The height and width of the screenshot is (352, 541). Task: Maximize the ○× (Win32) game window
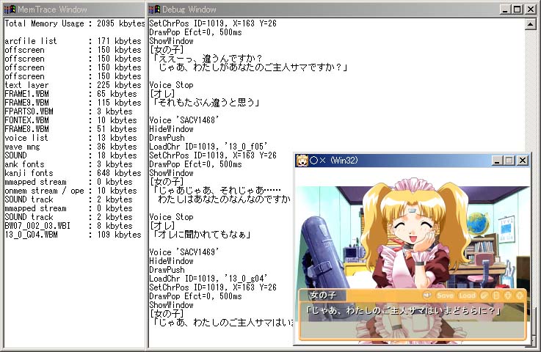pyautogui.click(x=509, y=161)
